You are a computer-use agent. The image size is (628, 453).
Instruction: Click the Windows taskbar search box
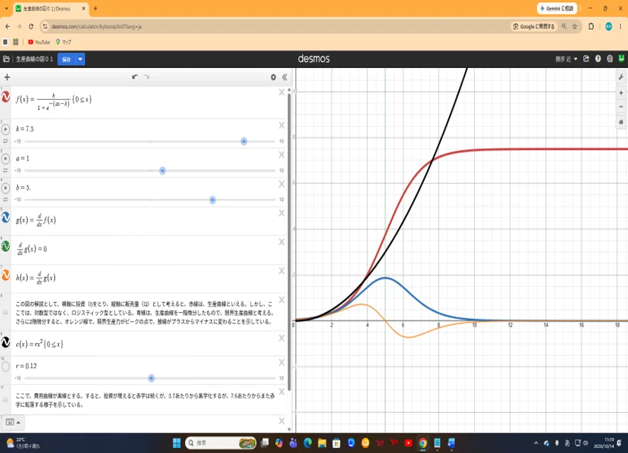(x=220, y=442)
